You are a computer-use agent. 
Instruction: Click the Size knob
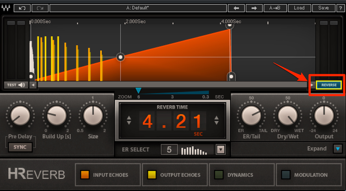pyautogui.click(x=93, y=116)
